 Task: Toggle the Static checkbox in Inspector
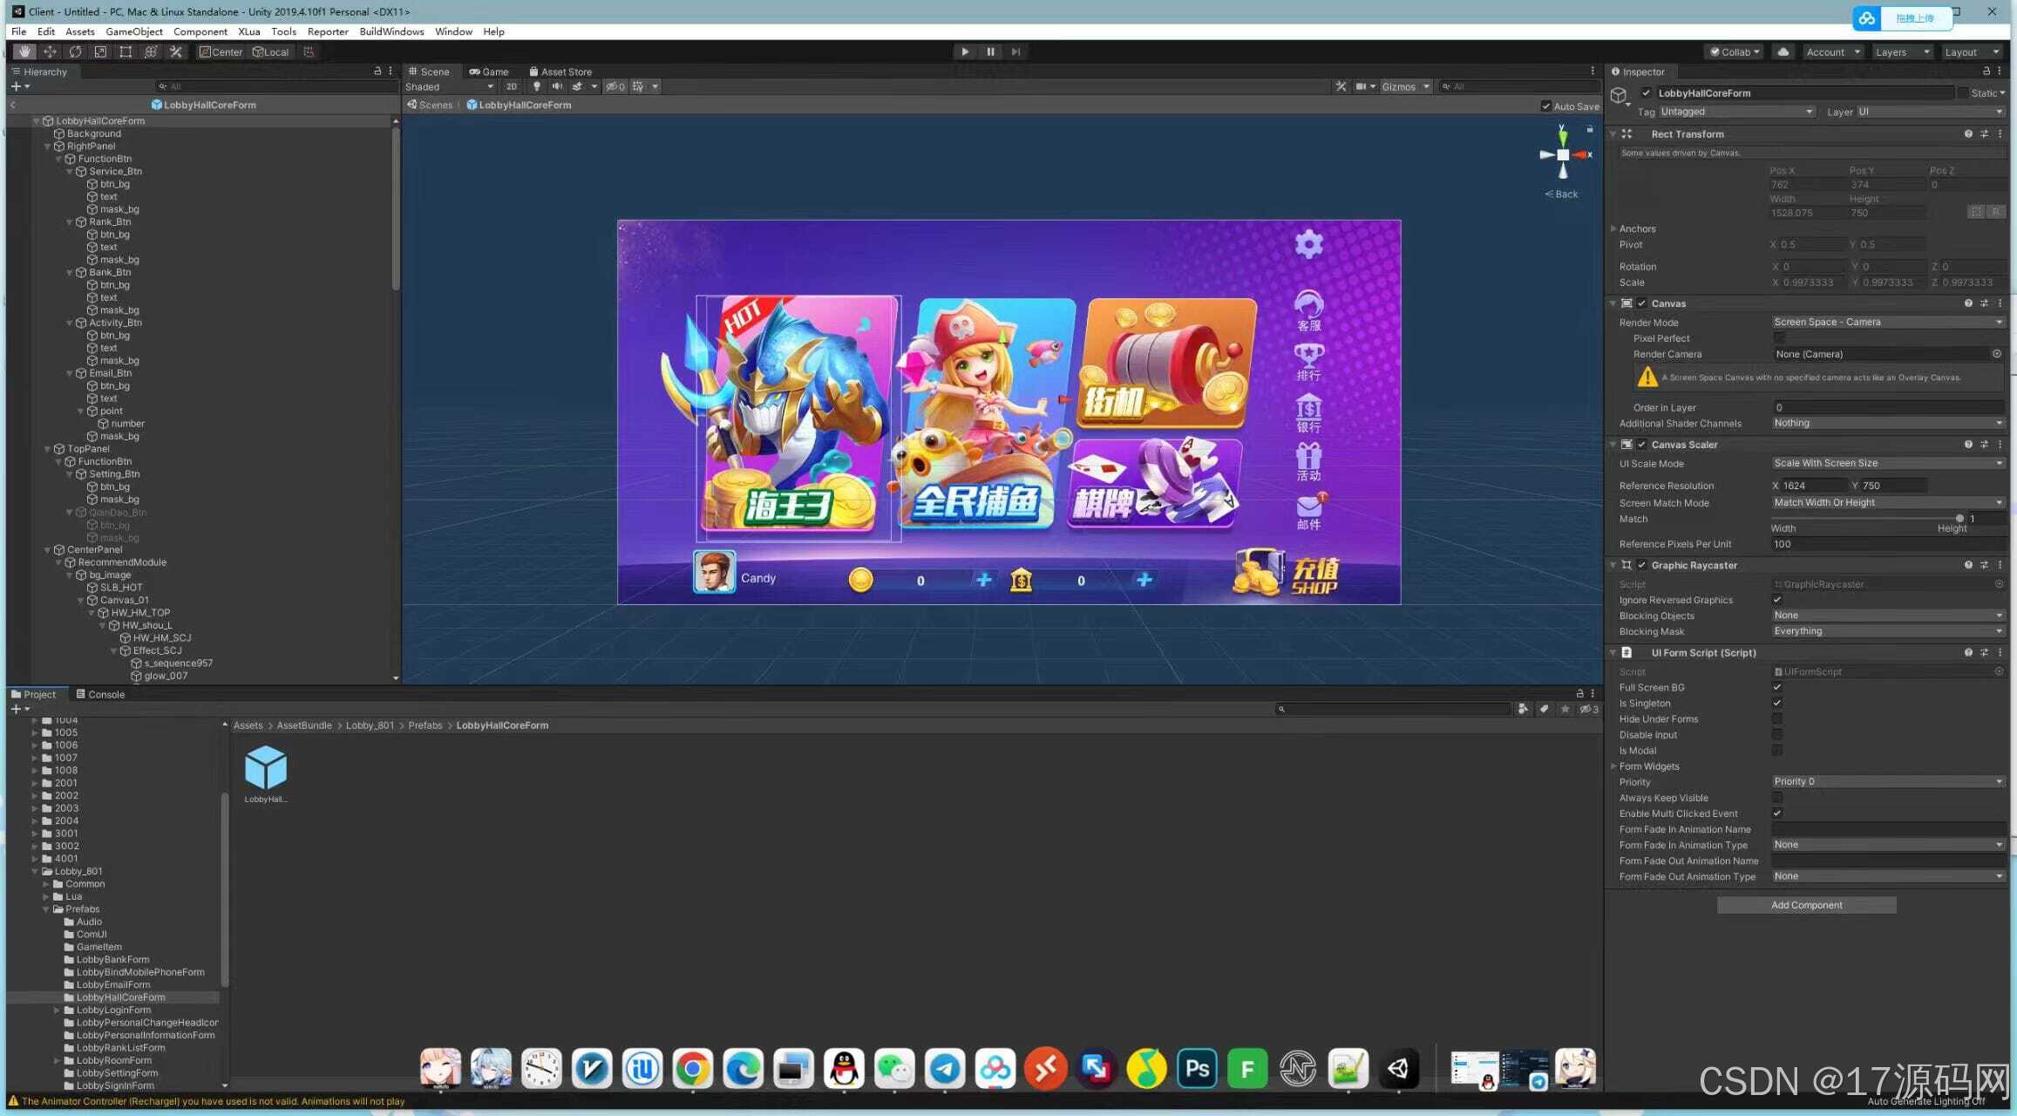tap(1963, 93)
